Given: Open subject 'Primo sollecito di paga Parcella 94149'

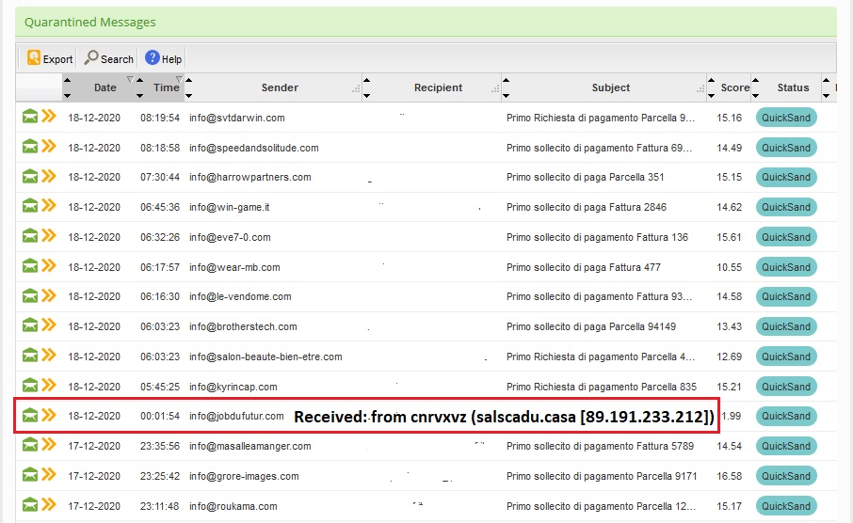Looking at the screenshot, I should click(x=590, y=326).
